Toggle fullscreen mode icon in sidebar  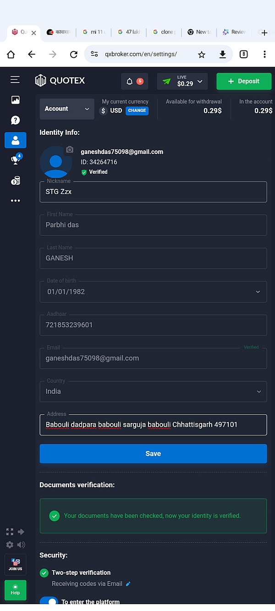point(10,532)
